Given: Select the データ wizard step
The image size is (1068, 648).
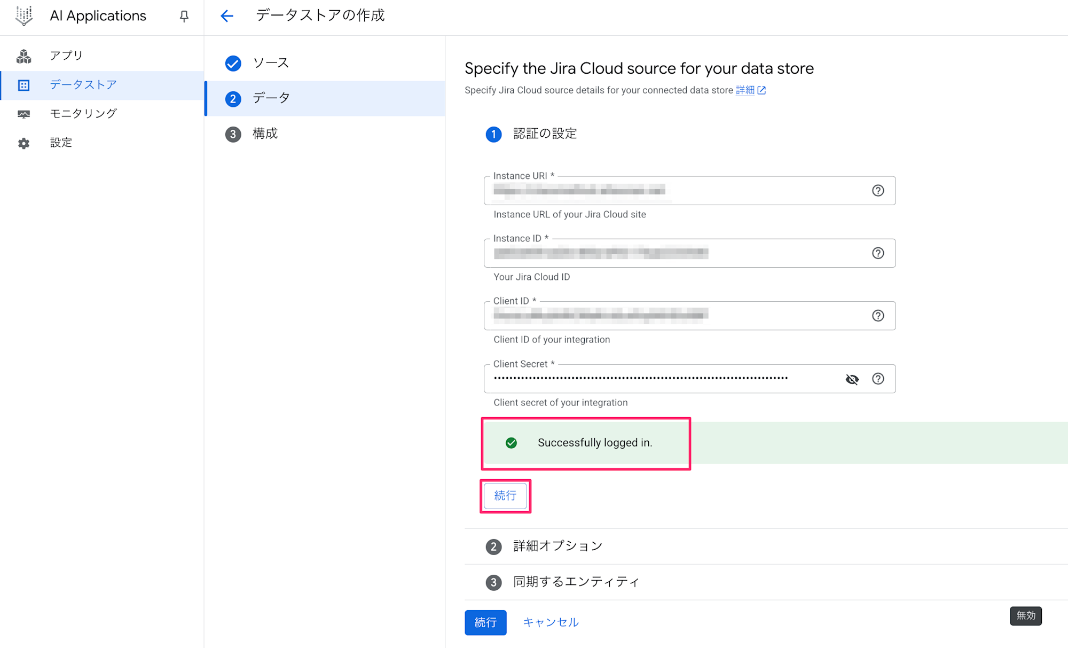Looking at the screenshot, I should point(325,98).
